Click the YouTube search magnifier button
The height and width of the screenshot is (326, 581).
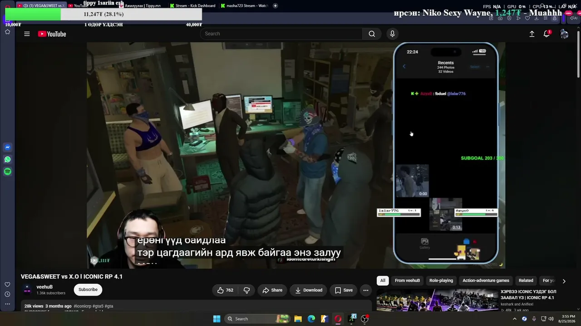point(372,34)
